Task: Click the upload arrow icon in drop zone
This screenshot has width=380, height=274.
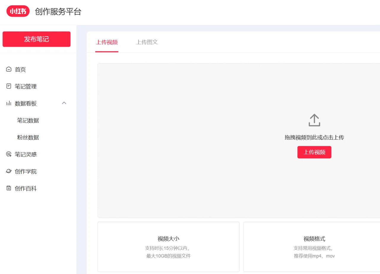Action: click(x=314, y=120)
